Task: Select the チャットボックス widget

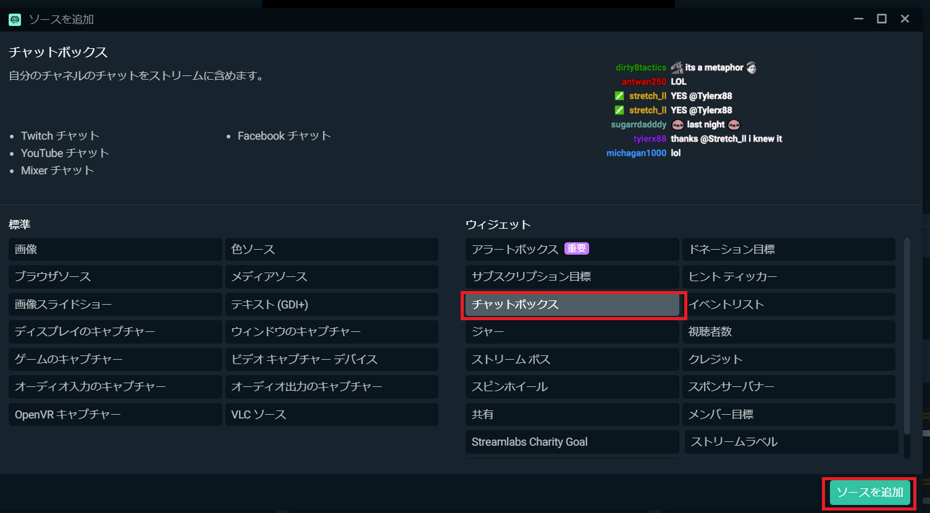Action: 572,304
